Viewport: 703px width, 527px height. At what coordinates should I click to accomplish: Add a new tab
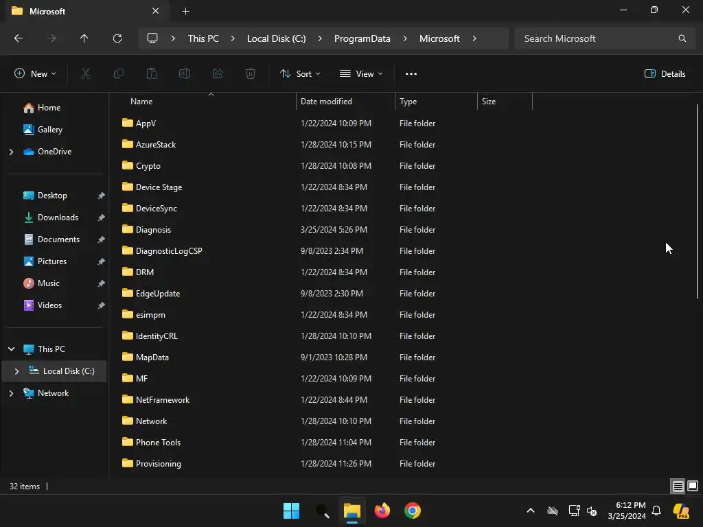click(185, 11)
